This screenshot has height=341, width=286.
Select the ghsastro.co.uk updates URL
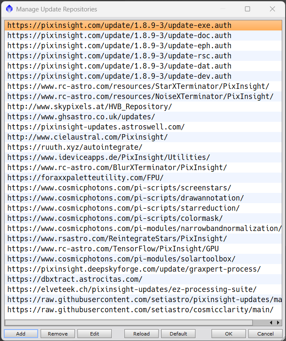pos(143,117)
